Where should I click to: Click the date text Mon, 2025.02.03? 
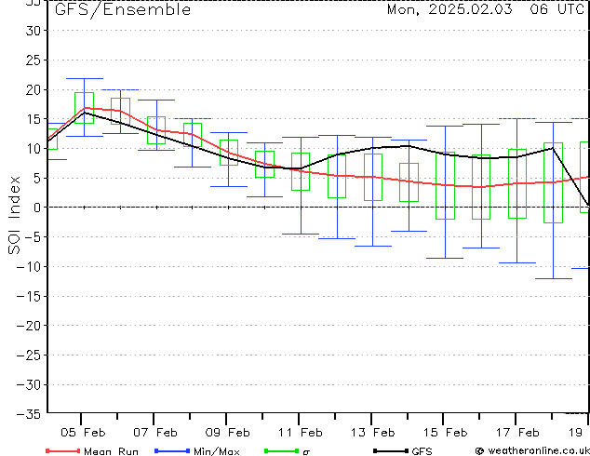449,9
